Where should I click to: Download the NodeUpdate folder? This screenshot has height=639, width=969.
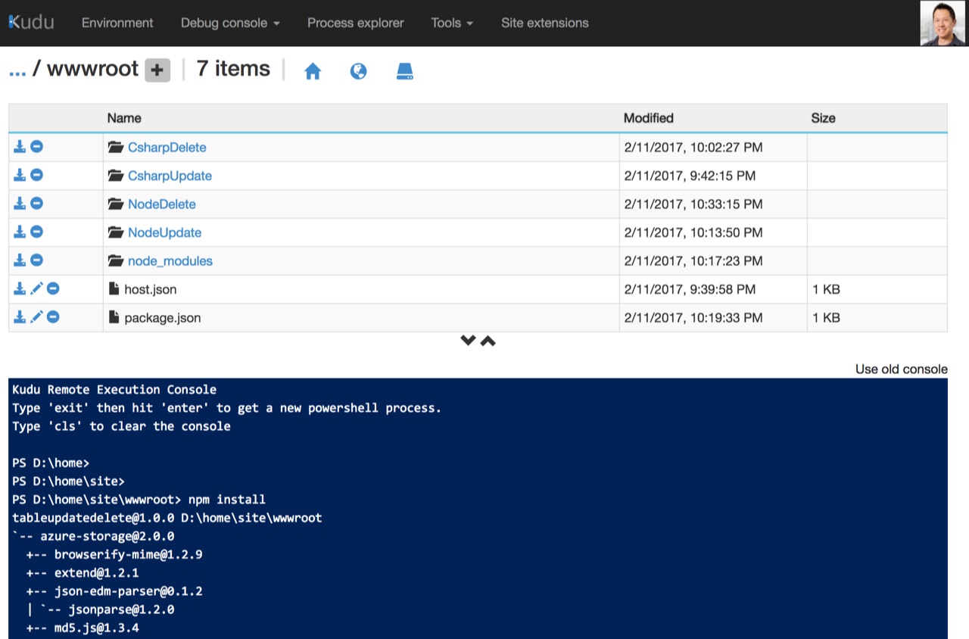click(20, 232)
